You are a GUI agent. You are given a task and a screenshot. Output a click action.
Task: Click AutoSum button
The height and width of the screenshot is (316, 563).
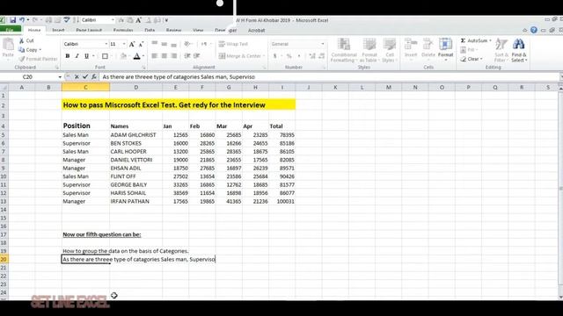pyautogui.click(x=476, y=40)
